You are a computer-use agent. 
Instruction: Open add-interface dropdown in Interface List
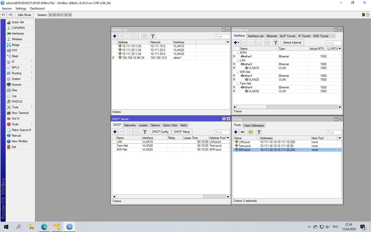coord(237,43)
